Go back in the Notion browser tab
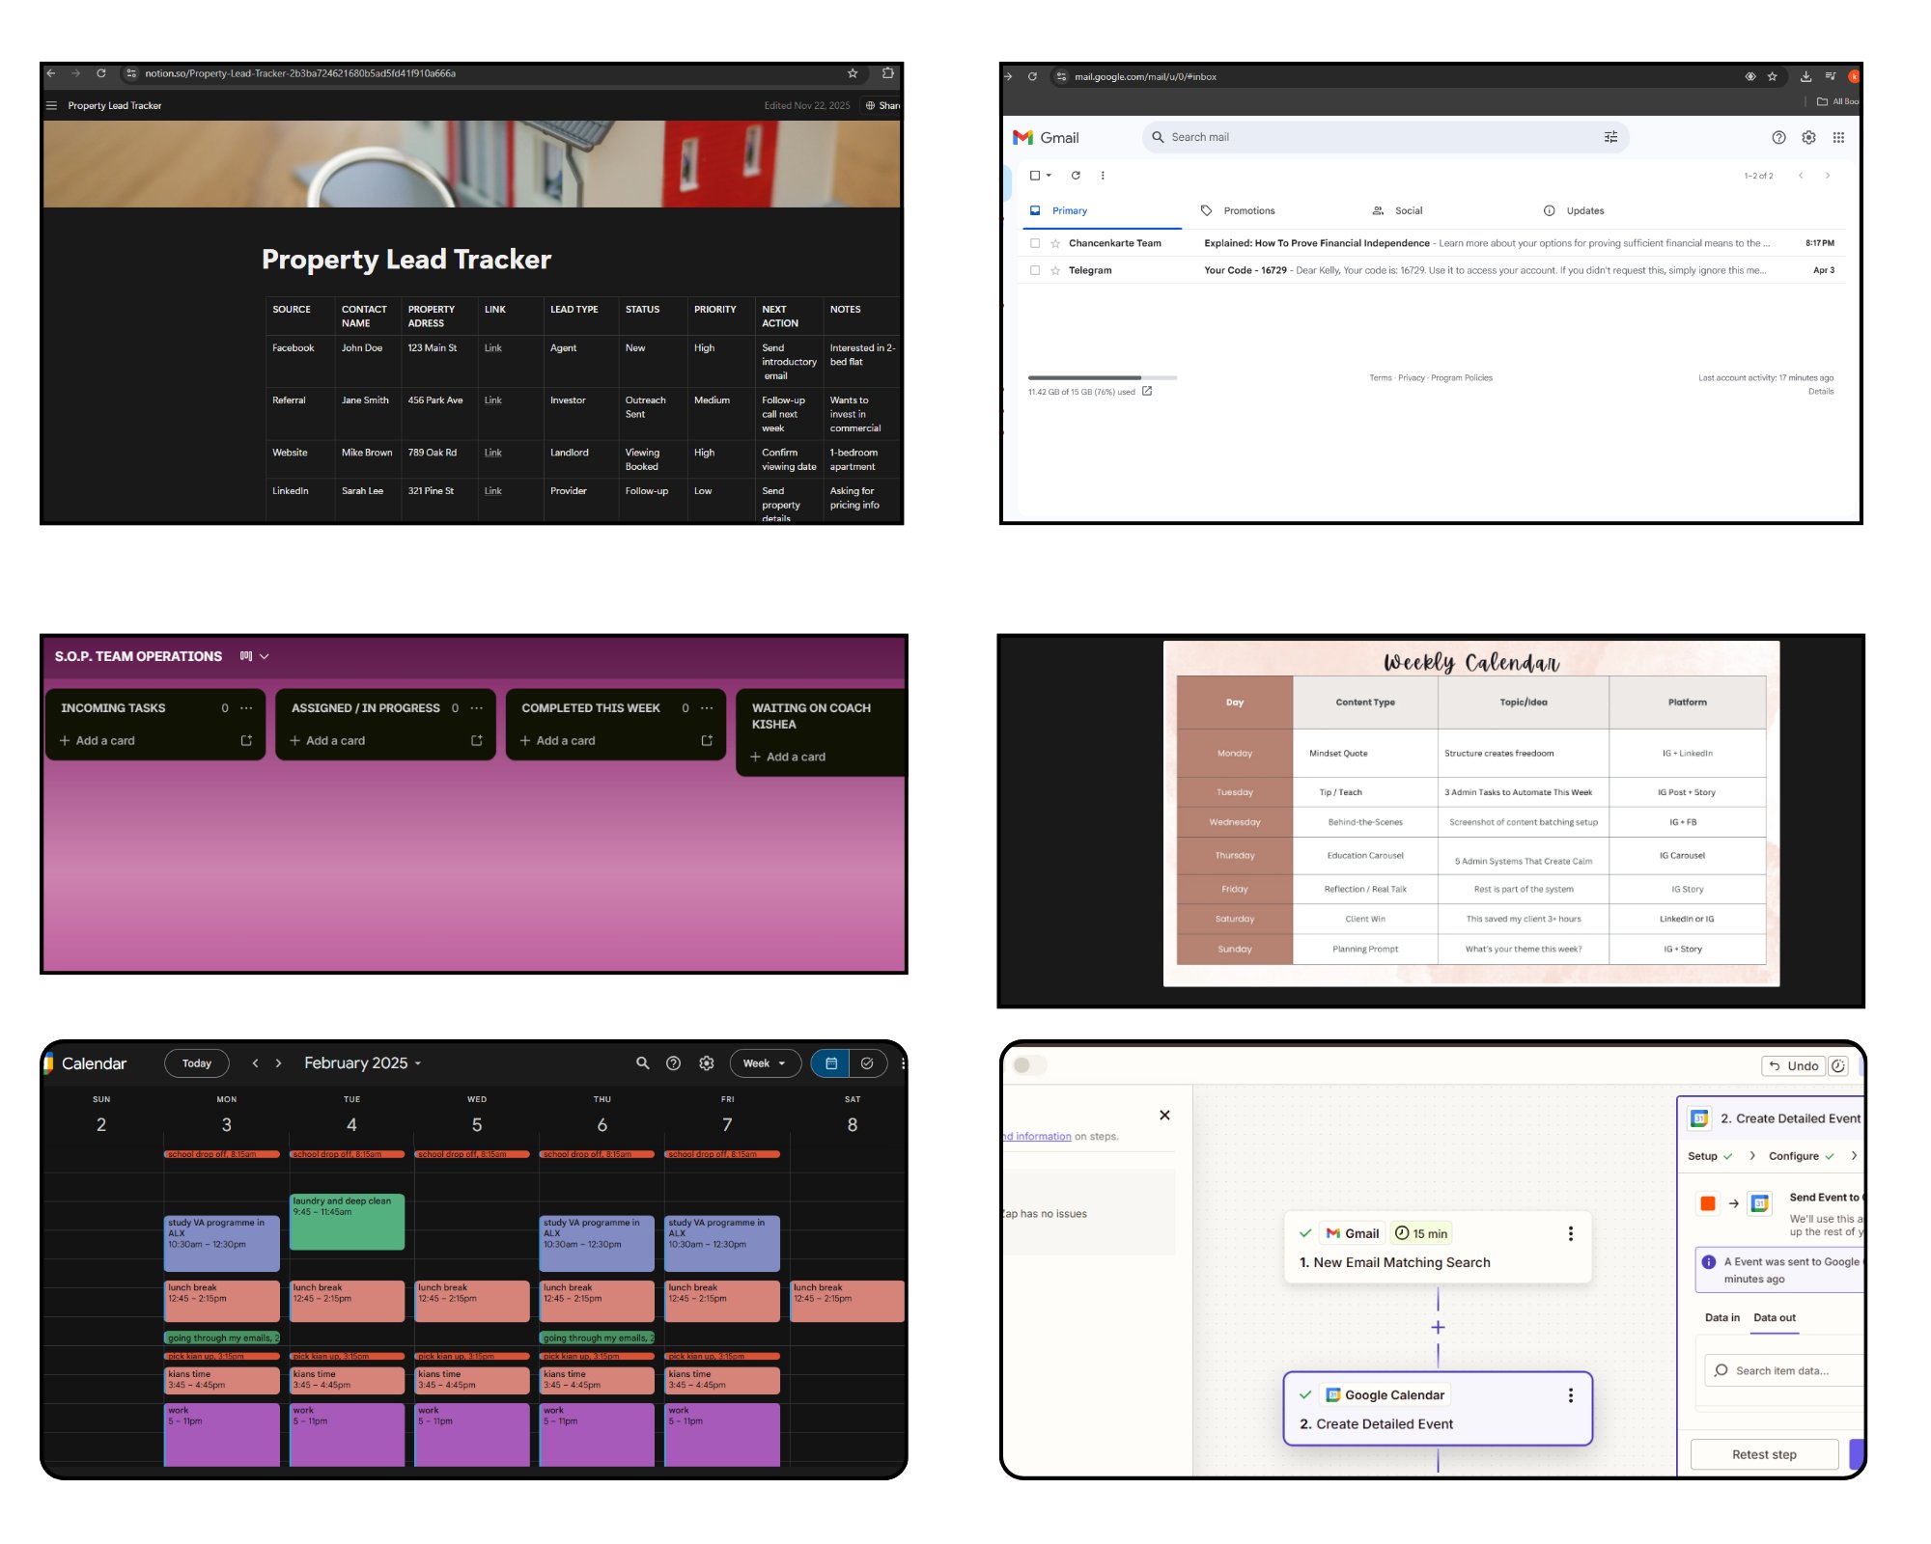 [51, 73]
